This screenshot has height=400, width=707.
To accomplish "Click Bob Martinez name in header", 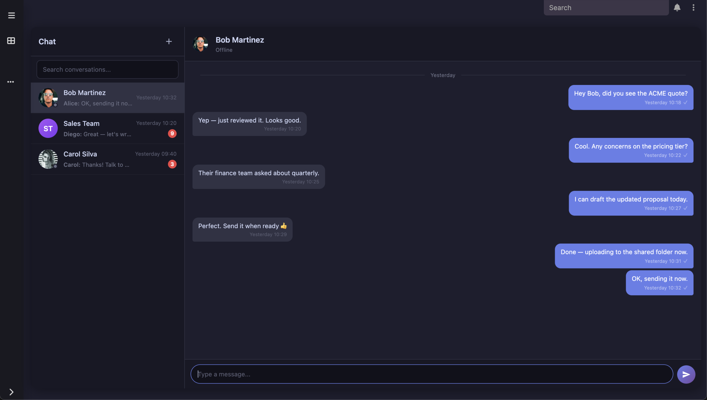I will 240,40.
